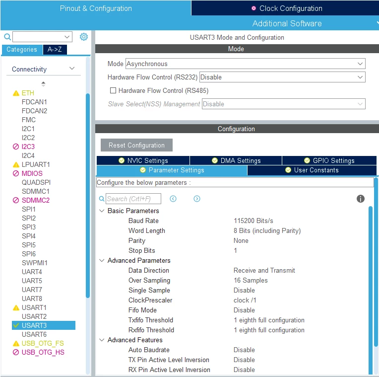The image size is (379, 377).
Task: Click the parameter search magnifier icon
Action: (102, 199)
